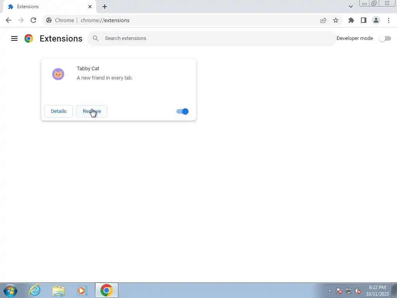Focus the Search extensions field
This screenshot has height=298, width=397.
pyautogui.click(x=212, y=38)
